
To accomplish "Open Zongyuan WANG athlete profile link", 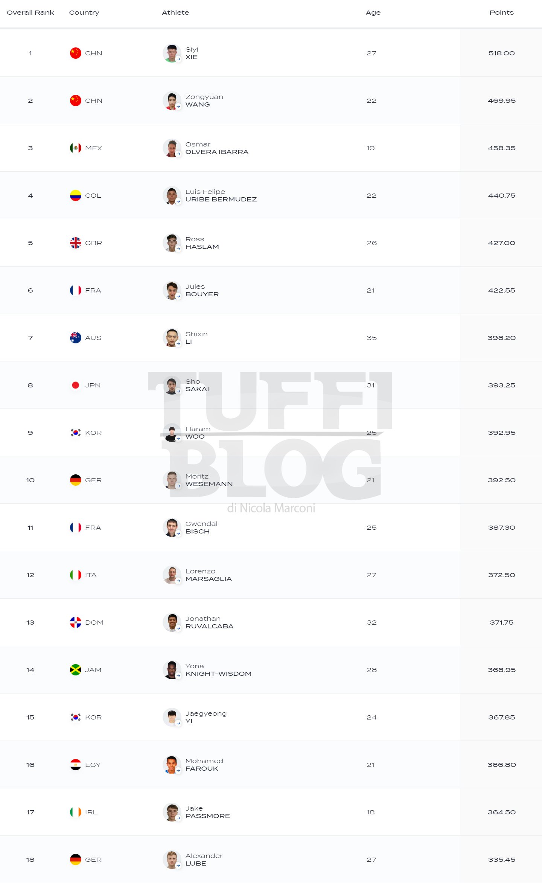I will (204, 101).
